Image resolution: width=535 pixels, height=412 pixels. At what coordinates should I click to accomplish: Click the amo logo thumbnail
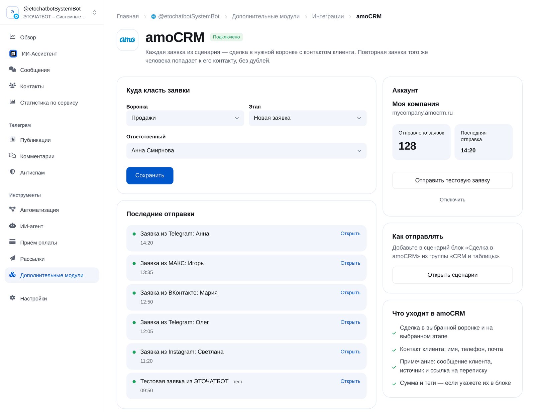[x=127, y=40]
